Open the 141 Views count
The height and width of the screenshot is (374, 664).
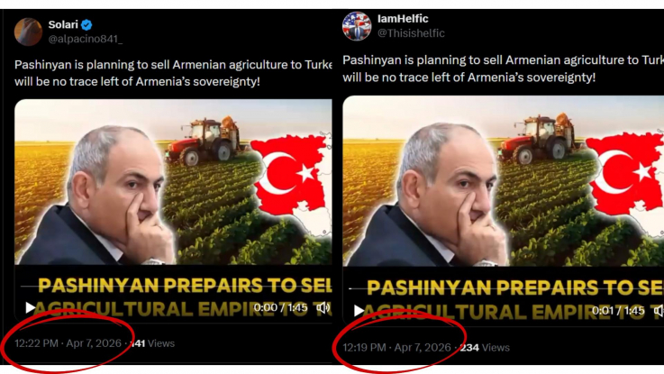152,343
